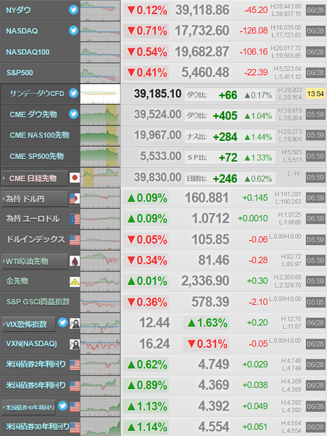This screenshot has height=436, width=327.
Task: Click the VIX change ▲1.63%
Action: coord(206,323)
